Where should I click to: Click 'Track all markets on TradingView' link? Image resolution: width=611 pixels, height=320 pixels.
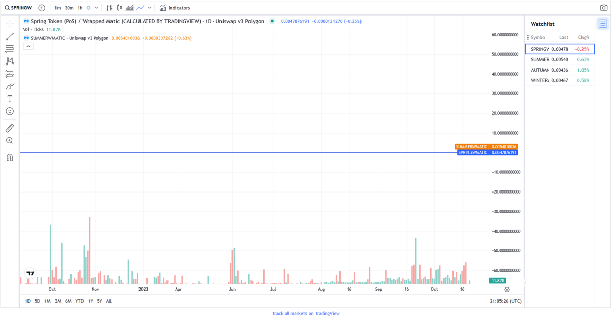[x=305, y=314]
